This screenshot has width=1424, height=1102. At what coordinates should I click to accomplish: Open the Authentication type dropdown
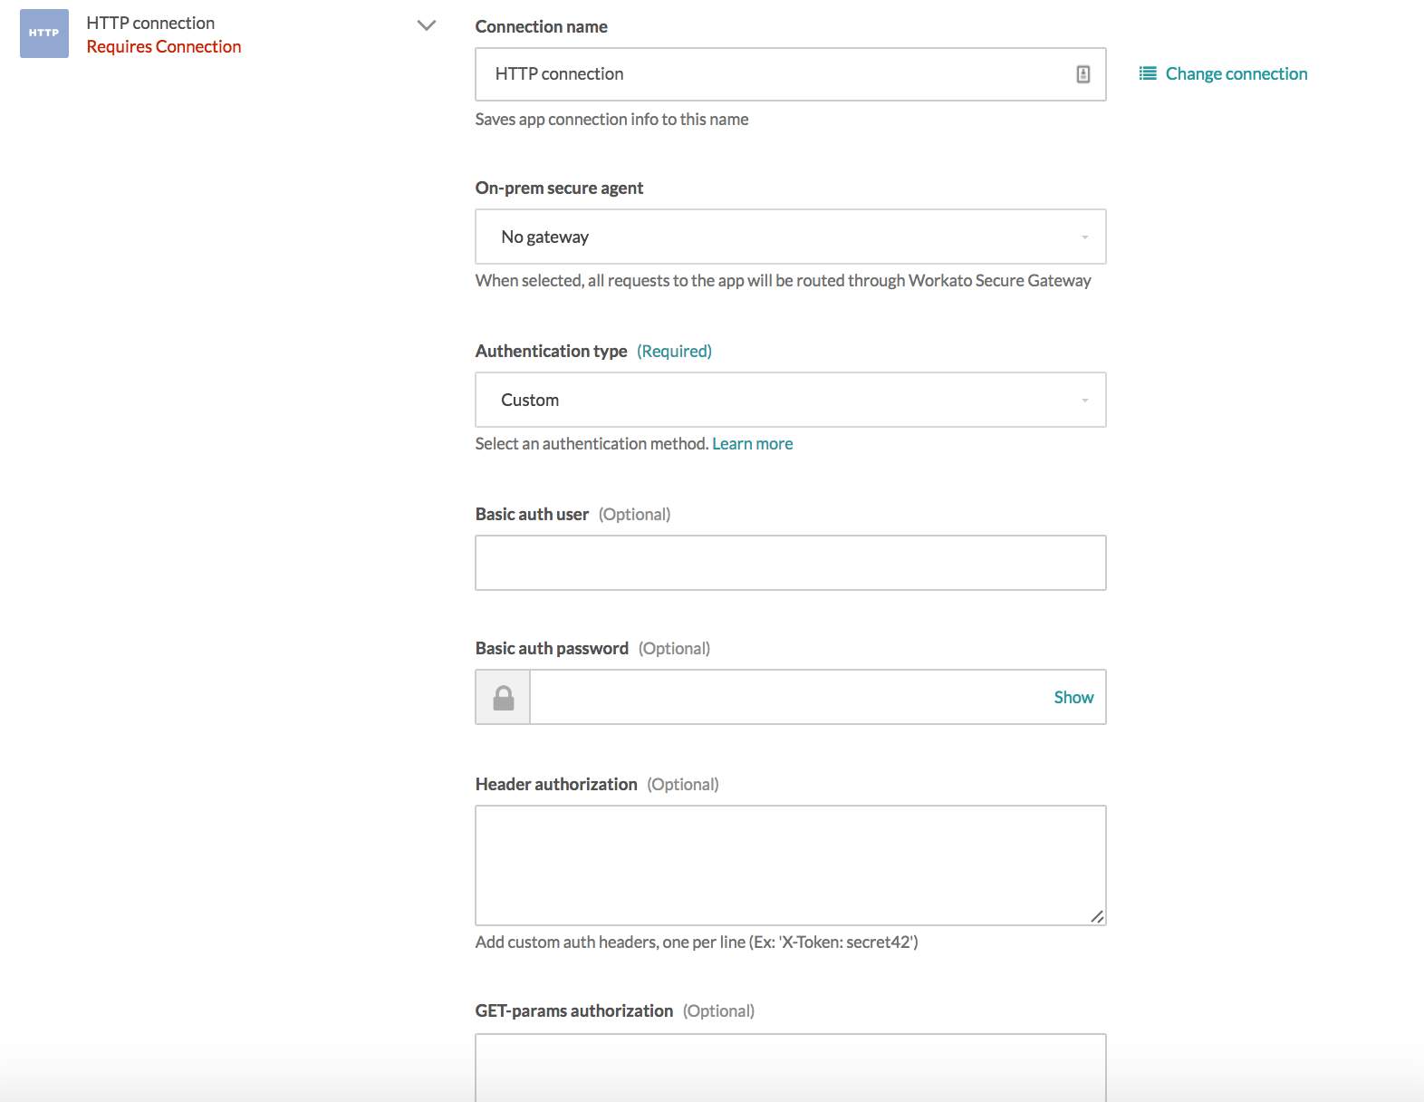pyautogui.click(x=790, y=400)
